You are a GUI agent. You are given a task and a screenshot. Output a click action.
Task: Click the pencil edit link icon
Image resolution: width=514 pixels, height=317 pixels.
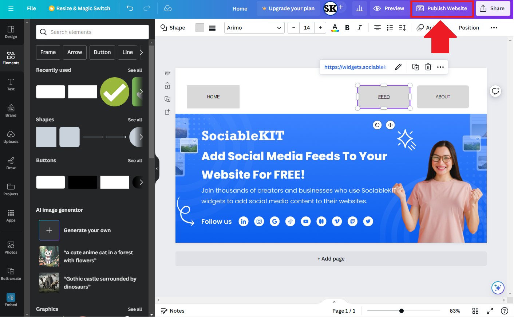pos(398,67)
